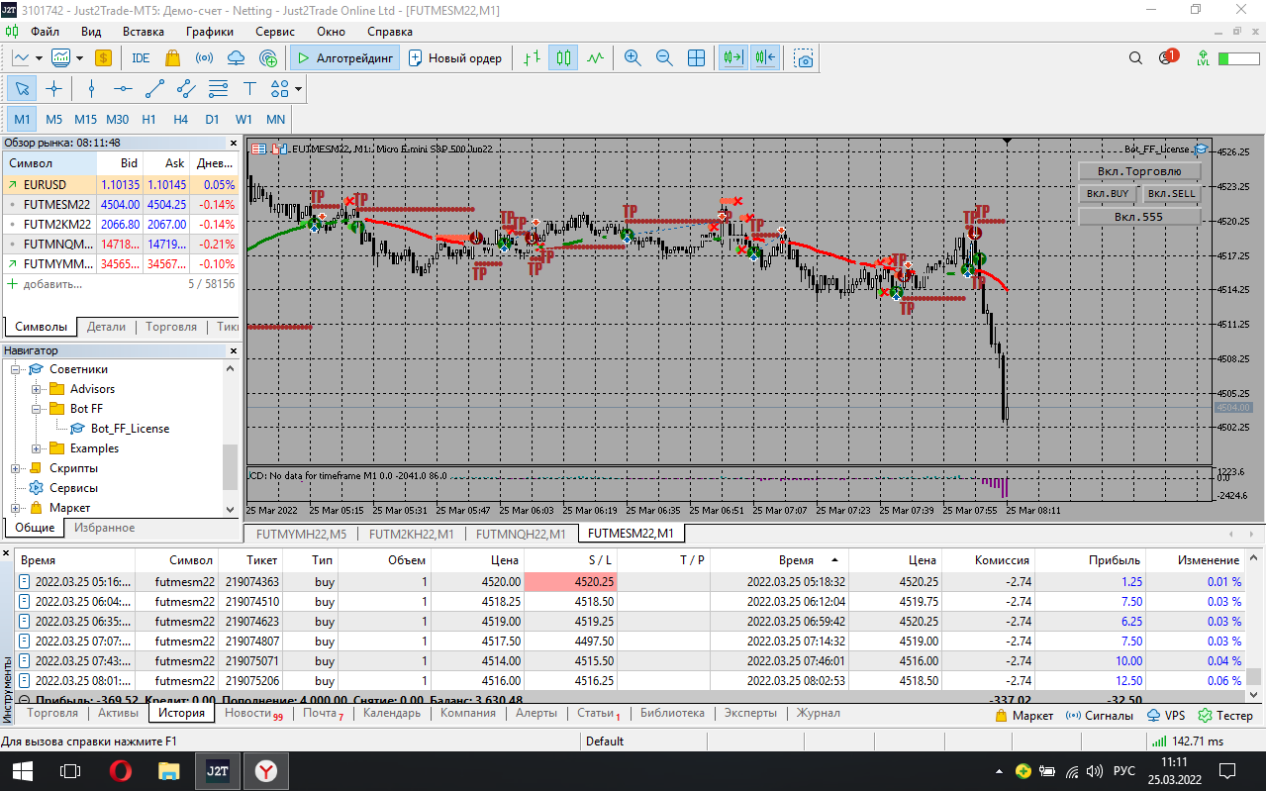
Task: Click добавить to add a symbol
Action: point(51,283)
